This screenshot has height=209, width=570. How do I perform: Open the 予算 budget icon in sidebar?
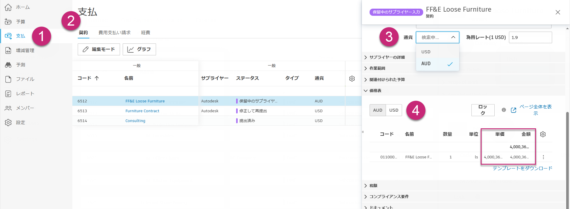8,21
